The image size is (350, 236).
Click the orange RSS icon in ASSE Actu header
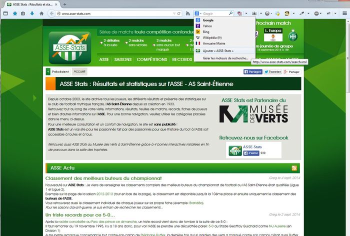pos(294,168)
